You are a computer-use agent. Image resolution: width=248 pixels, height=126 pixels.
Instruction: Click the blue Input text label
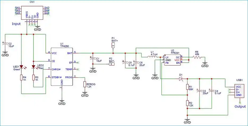click(x=16, y=24)
